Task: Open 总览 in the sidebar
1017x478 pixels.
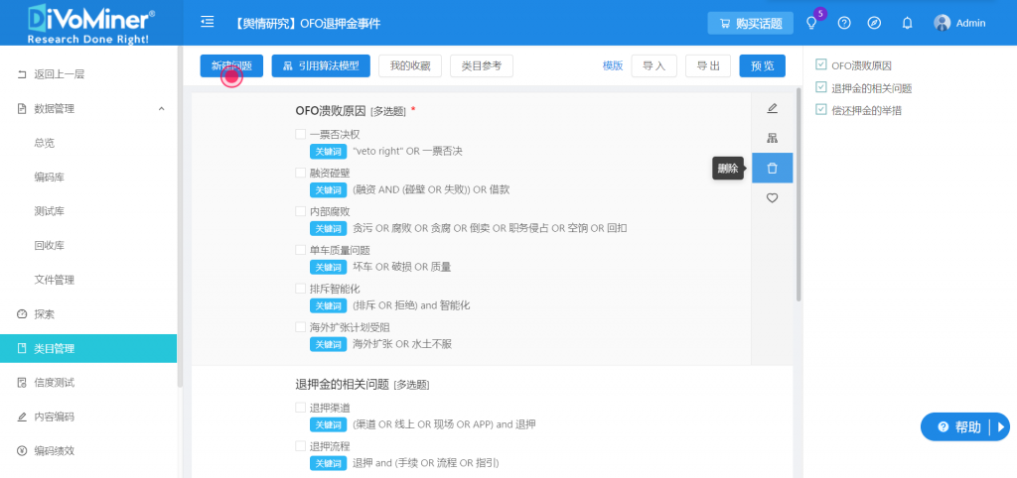Action: pos(44,143)
